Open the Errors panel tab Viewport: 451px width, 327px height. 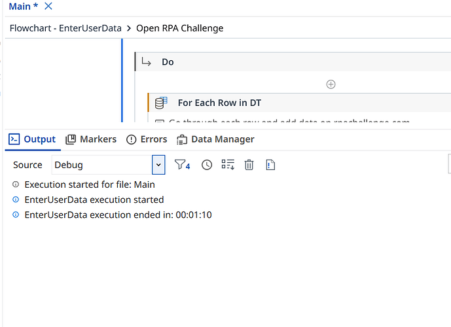point(147,139)
